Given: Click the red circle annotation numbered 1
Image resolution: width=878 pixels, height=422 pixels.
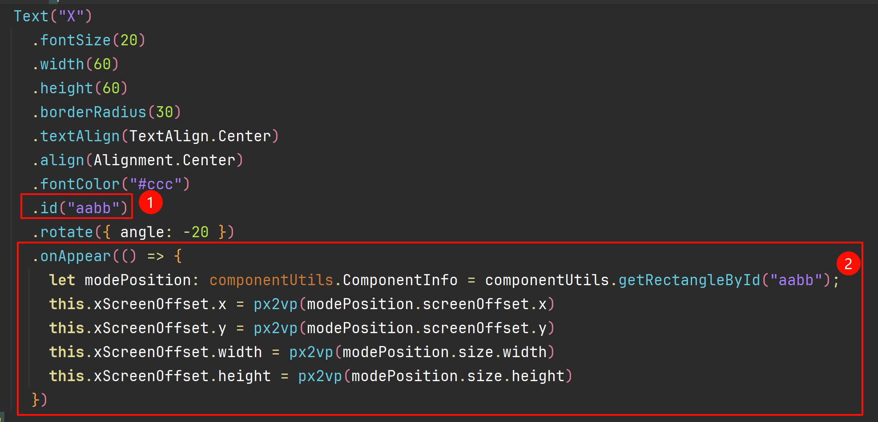Looking at the screenshot, I should click(x=150, y=203).
